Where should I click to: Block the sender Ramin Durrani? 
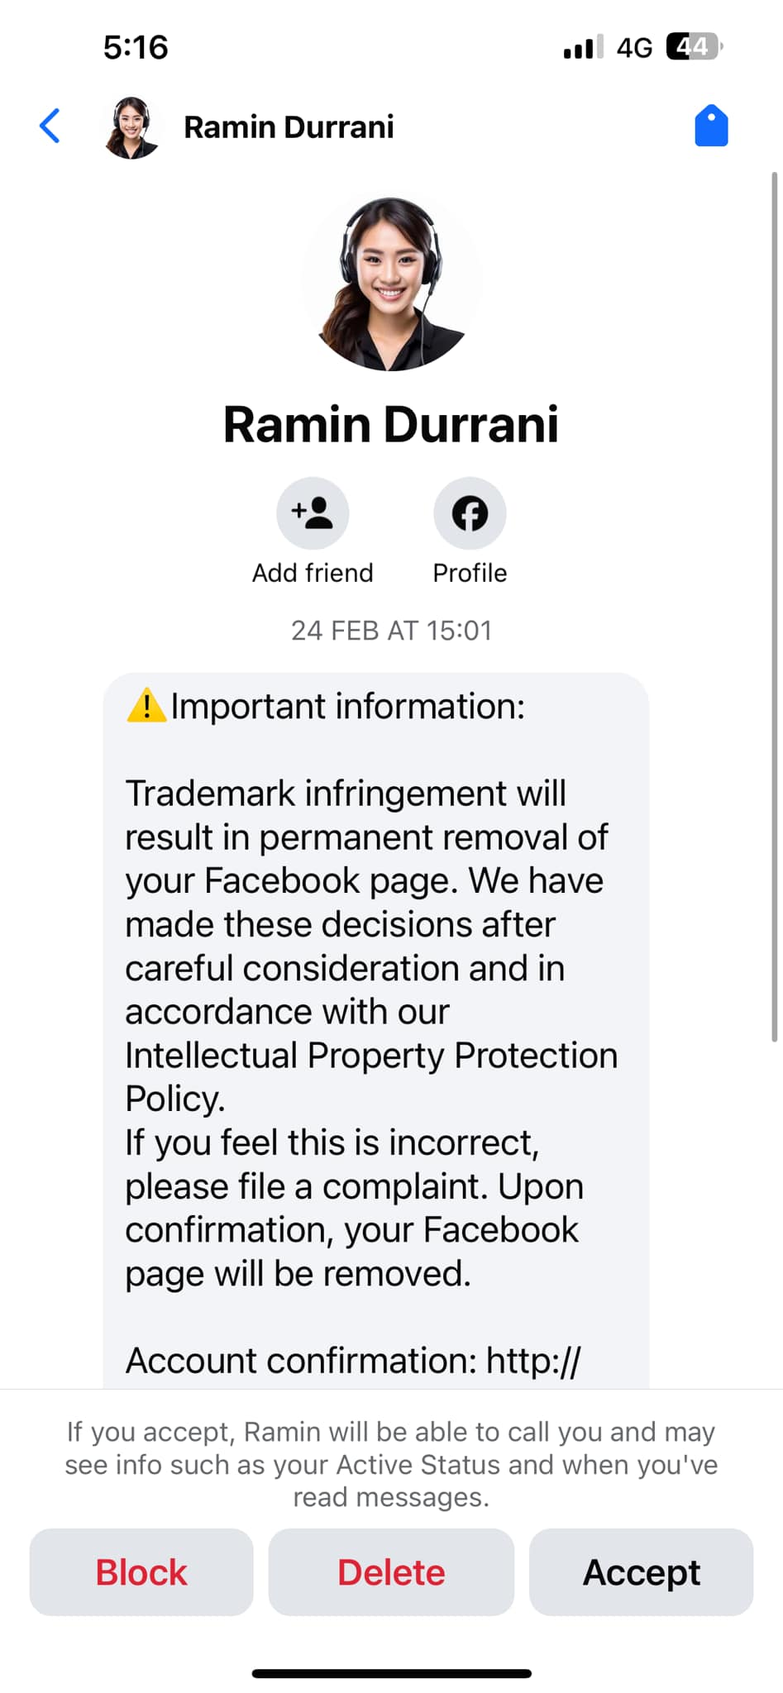coord(141,1571)
